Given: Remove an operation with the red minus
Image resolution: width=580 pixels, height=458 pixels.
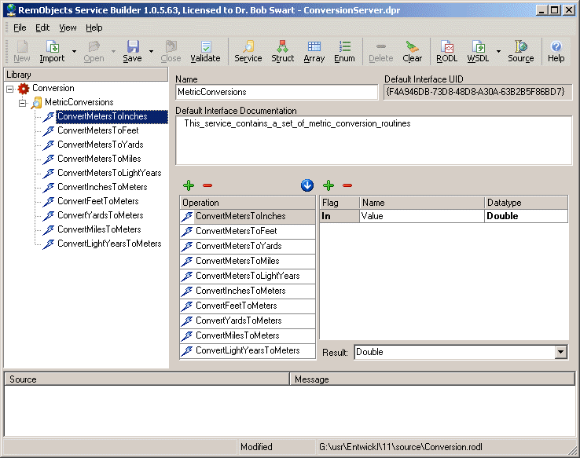Looking at the screenshot, I should [x=207, y=185].
